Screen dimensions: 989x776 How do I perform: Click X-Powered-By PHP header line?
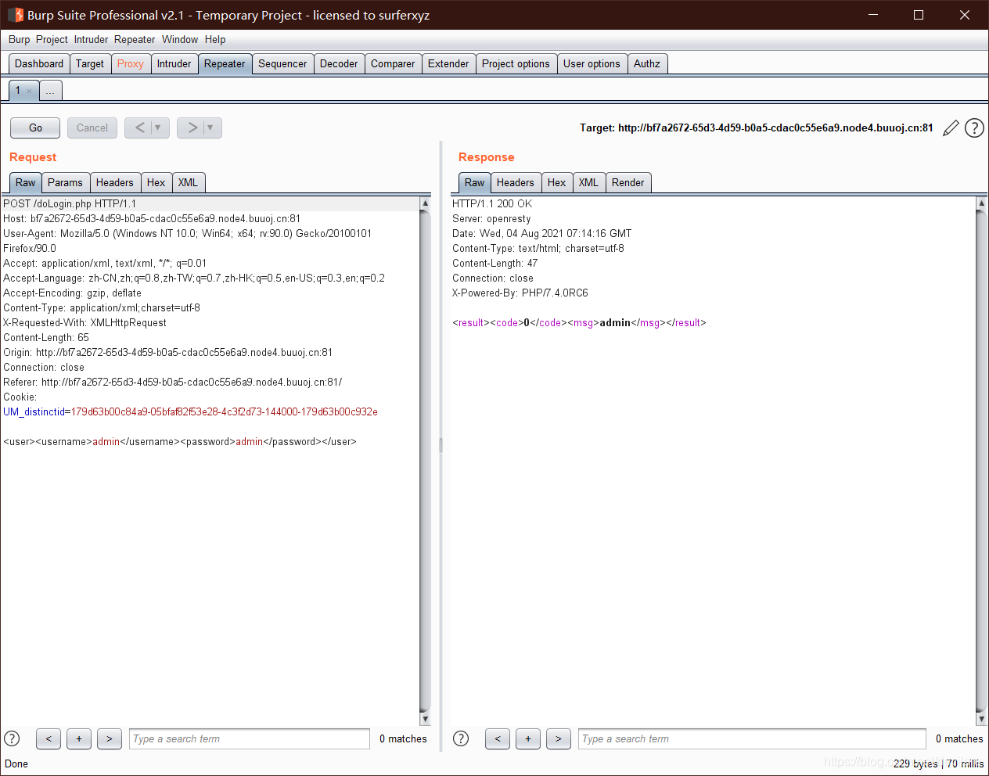(x=520, y=293)
